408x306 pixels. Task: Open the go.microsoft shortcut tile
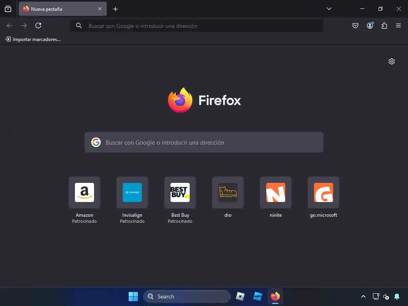tap(324, 192)
